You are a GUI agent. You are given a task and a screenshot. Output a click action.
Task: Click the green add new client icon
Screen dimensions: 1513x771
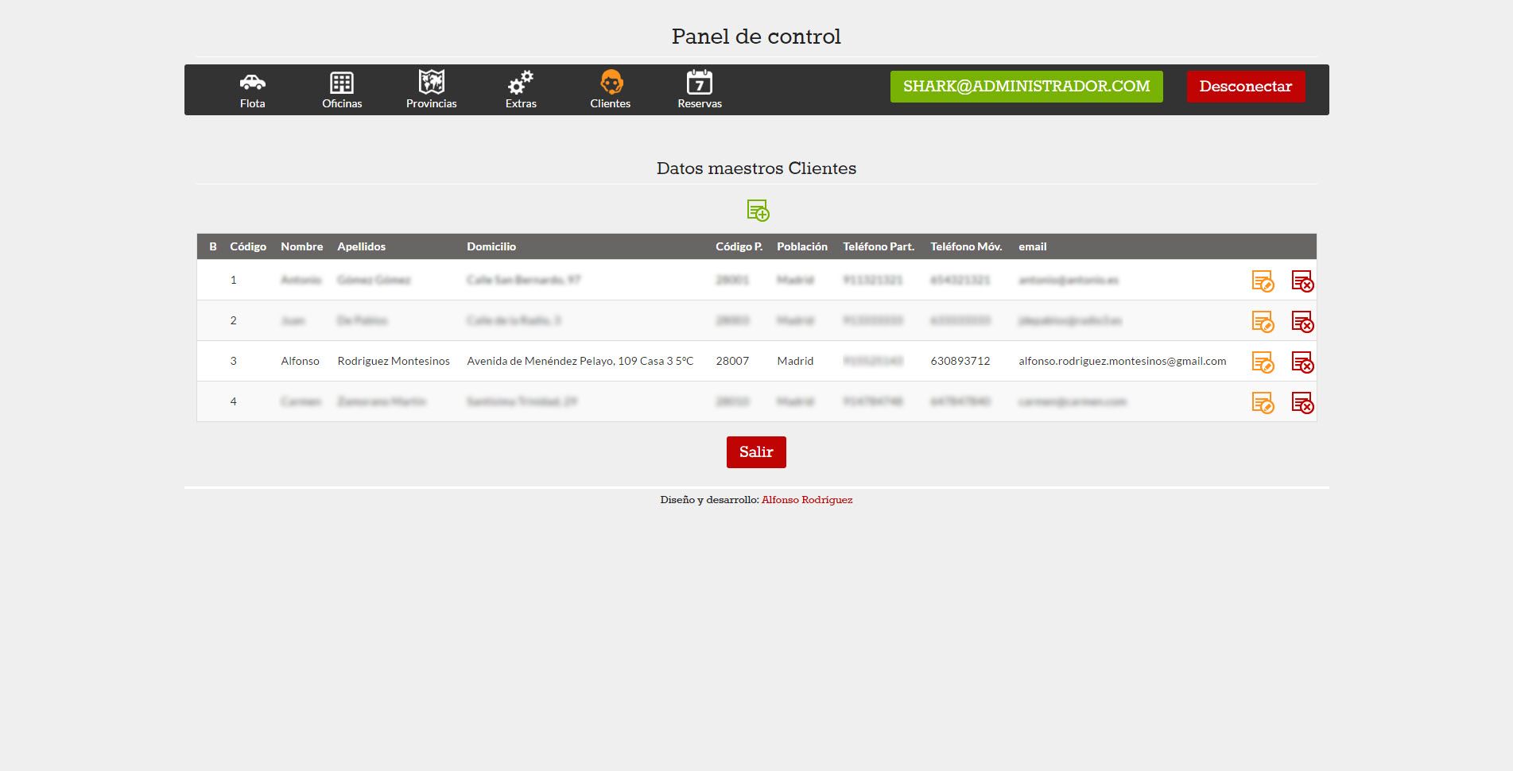pyautogui.click(x=758, y=211)
